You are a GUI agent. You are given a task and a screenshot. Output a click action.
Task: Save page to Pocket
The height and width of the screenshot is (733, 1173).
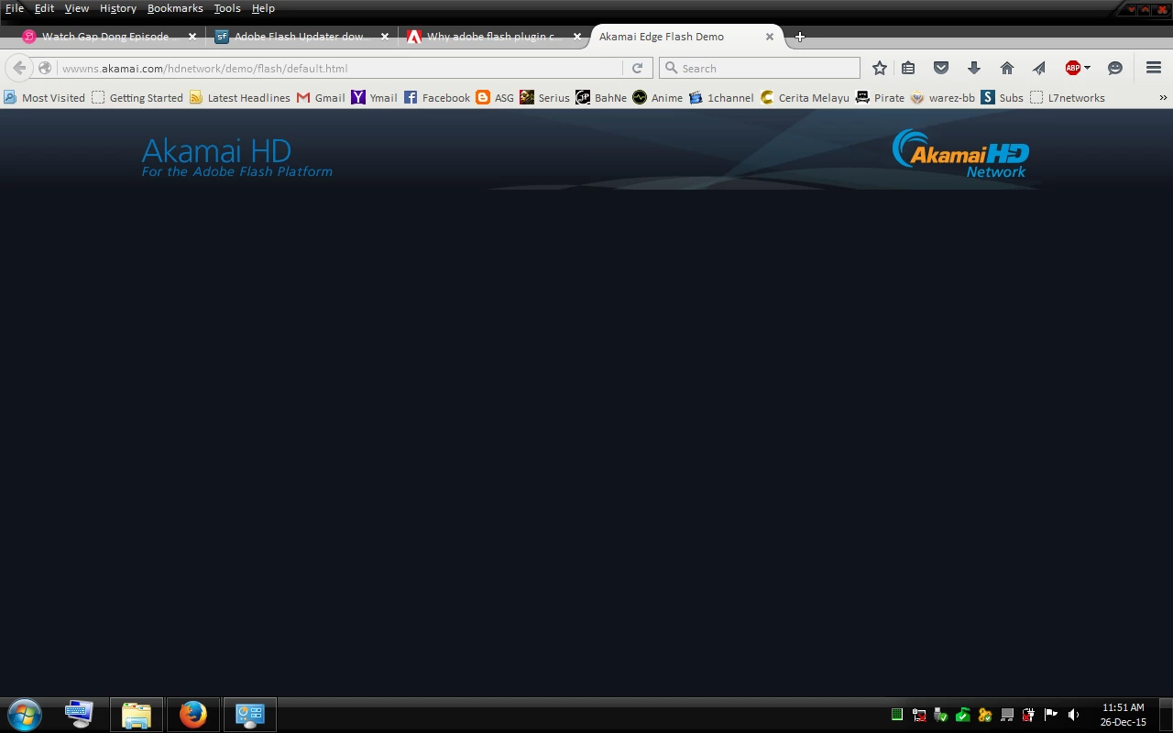tap(941, 68)
